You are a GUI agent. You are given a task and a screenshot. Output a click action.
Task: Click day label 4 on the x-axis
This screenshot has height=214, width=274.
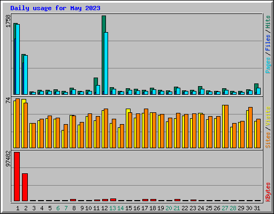pyautogui.click(x=42, y=208)
